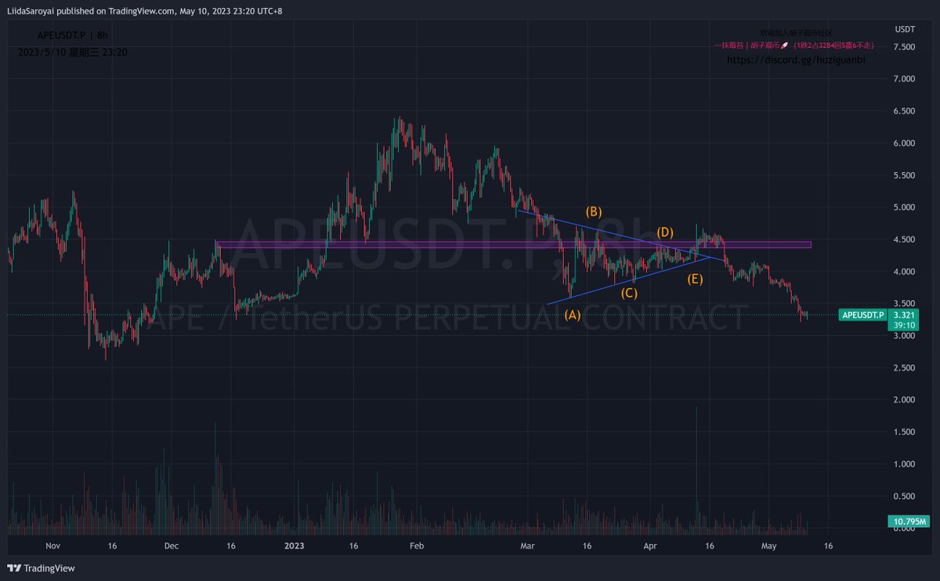Viewport: 940px width, 581px height.
Task: Click the USDT currency label on price axis
Action: coord(905,29)
